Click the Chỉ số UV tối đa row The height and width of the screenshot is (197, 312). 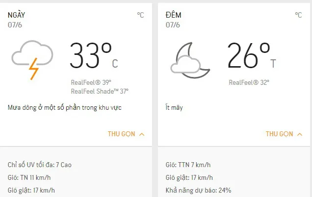40,165
